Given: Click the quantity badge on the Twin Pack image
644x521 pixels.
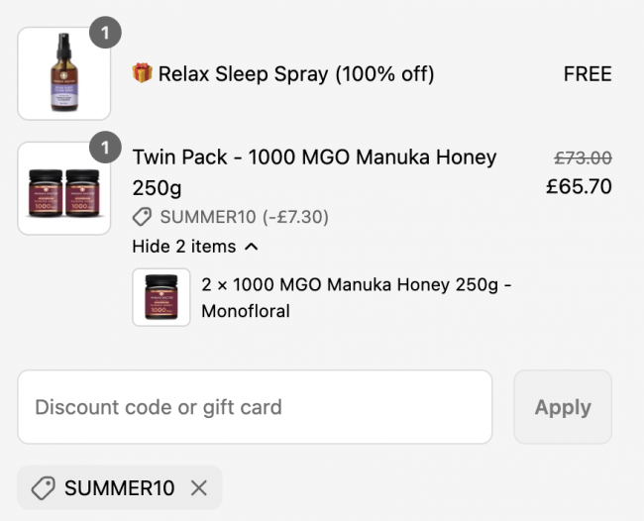Looking at the screenshot, I should (105, 148).
